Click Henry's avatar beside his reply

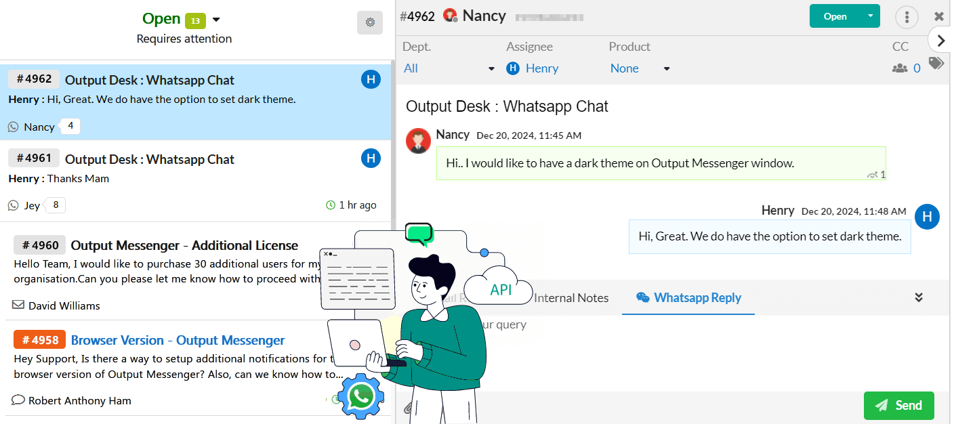(x=927, y=217)
